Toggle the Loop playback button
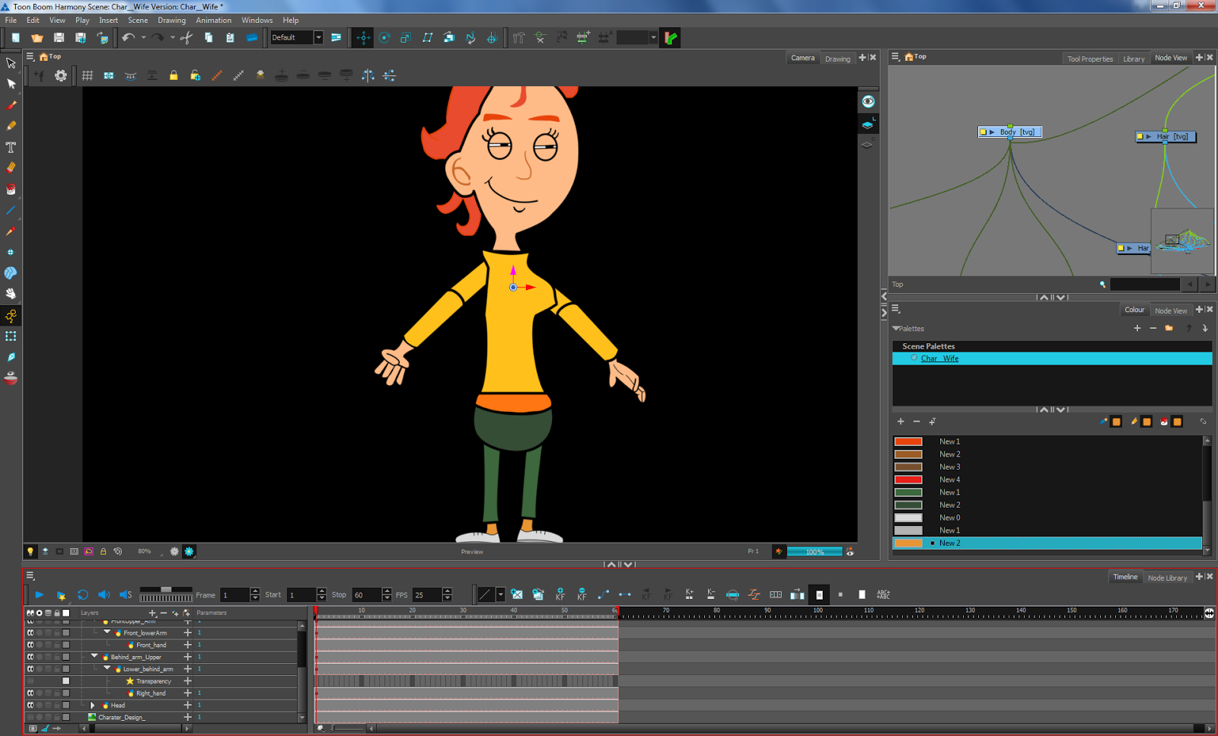 [83, 595]
